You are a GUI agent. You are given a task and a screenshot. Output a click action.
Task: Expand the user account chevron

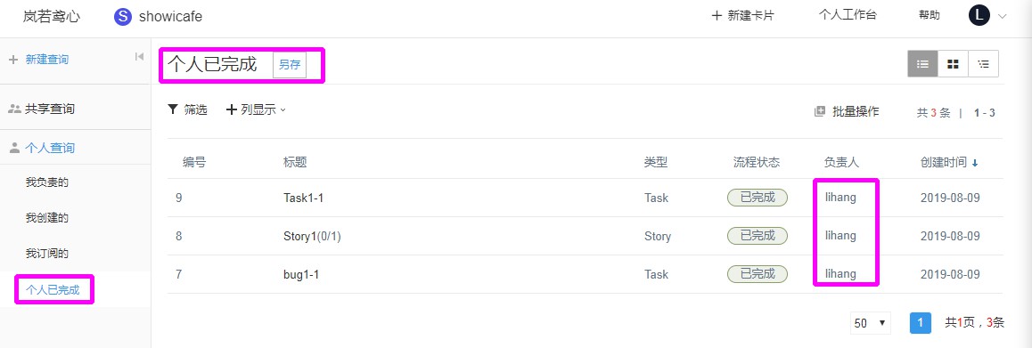(1003, 16)
